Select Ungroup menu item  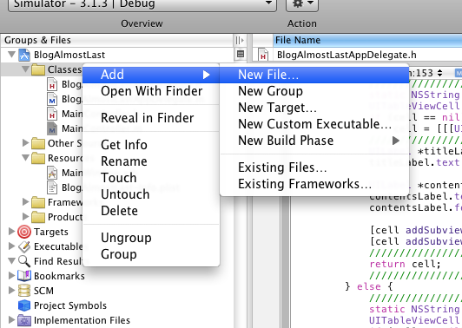151,238
